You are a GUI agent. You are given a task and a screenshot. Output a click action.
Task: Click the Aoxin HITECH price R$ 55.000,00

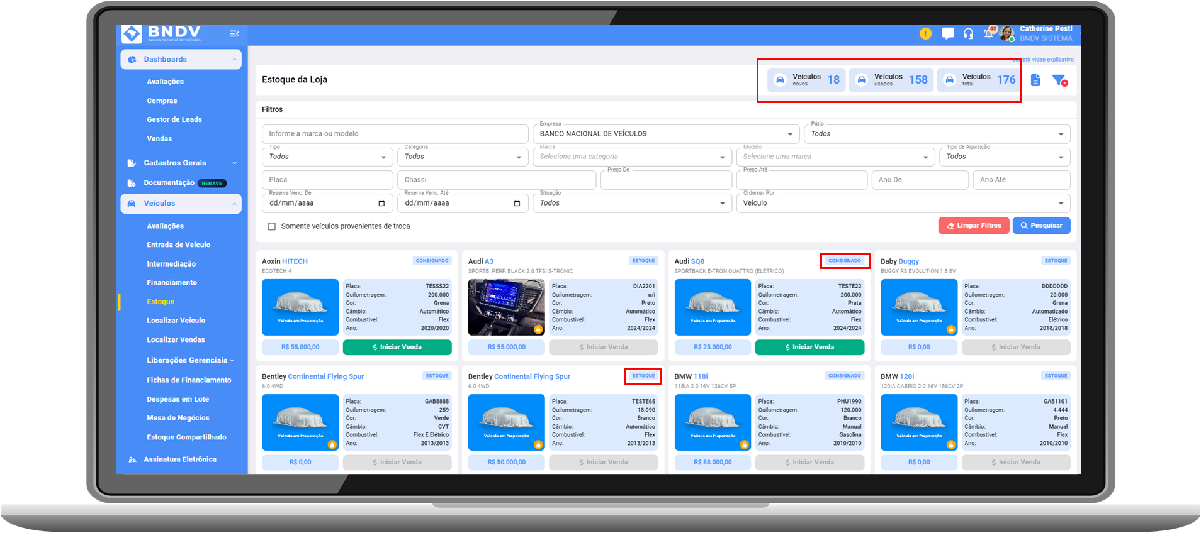[300, 348]
